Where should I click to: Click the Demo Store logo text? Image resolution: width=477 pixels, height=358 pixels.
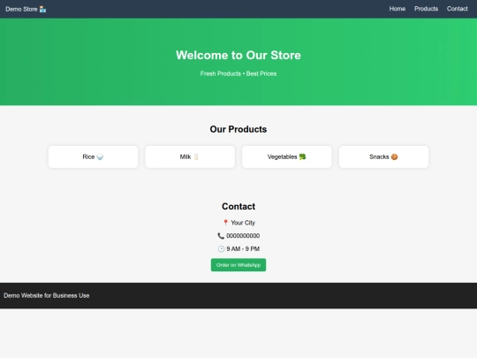pyautogui.click(x=21, y=9)
